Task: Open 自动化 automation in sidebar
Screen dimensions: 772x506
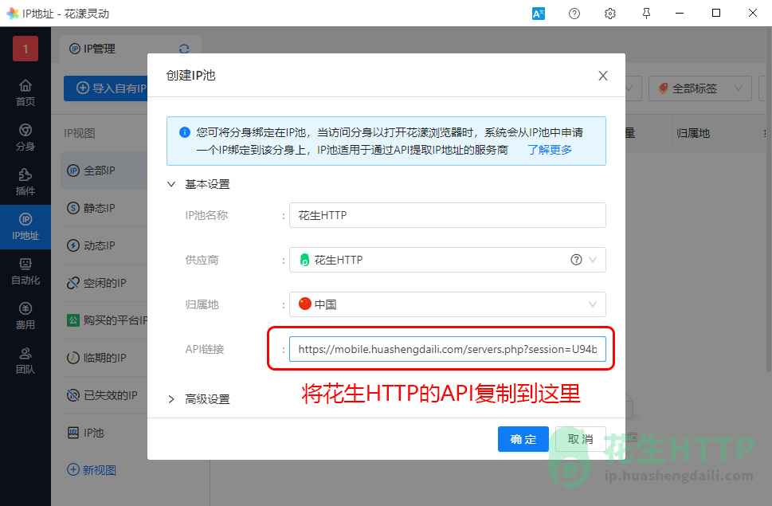Action: click(25, 272)
